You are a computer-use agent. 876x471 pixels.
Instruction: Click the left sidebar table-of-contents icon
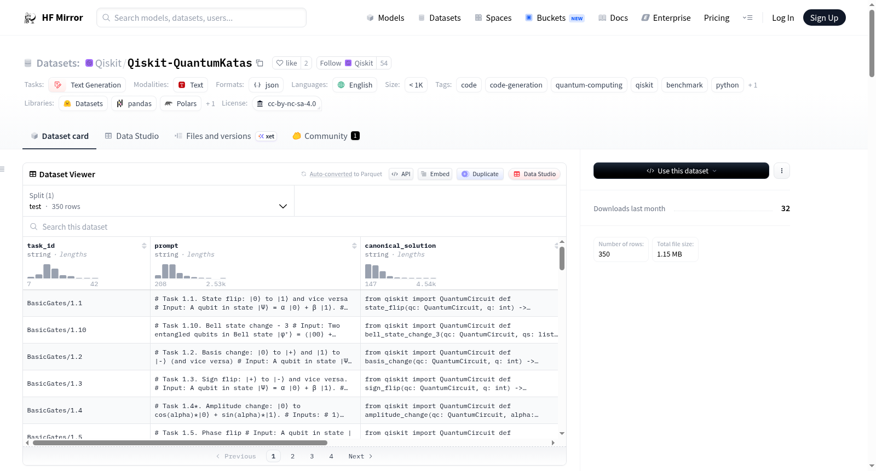2,169
